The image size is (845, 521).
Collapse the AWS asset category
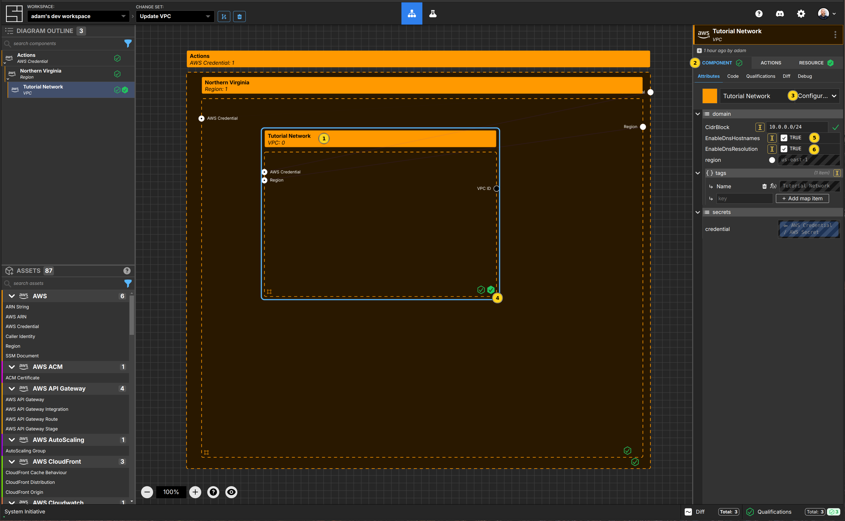(12, 296)
